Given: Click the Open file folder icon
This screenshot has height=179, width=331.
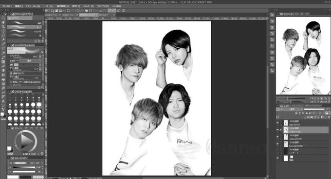Looking at the screenshot, I should pyautogui.click(x=56, y=11).
